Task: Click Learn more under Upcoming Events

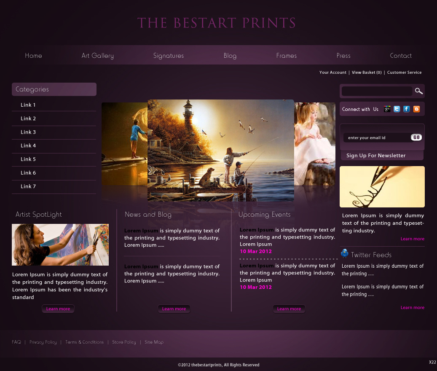Action: pos(289,309)
